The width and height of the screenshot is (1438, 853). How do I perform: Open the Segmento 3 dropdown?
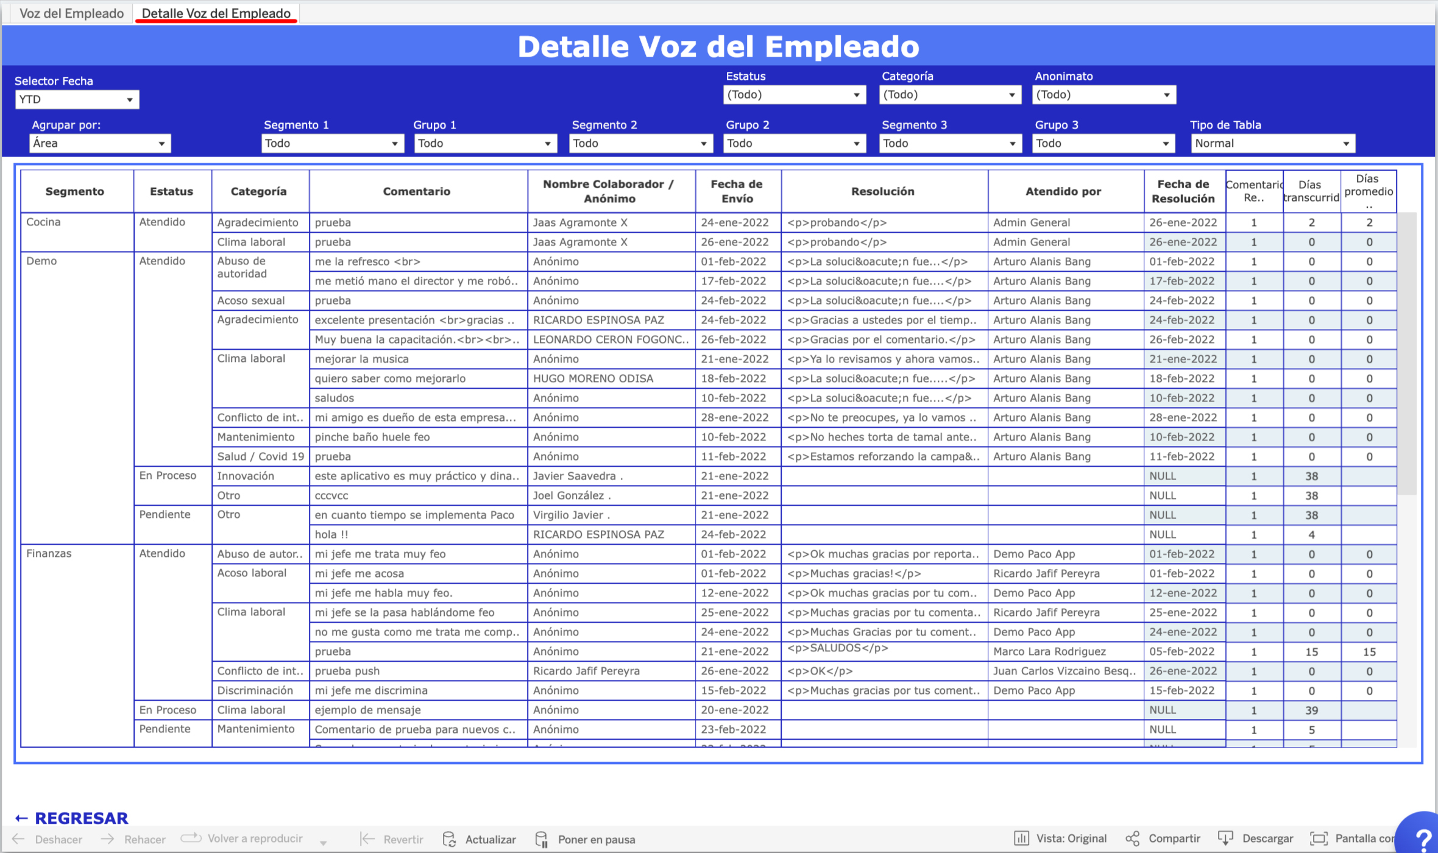tap(951, 143)
